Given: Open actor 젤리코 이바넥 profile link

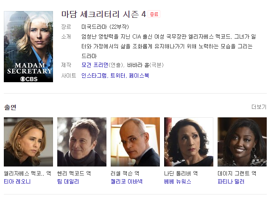Looking at the screenshot, I should (126, 182).
